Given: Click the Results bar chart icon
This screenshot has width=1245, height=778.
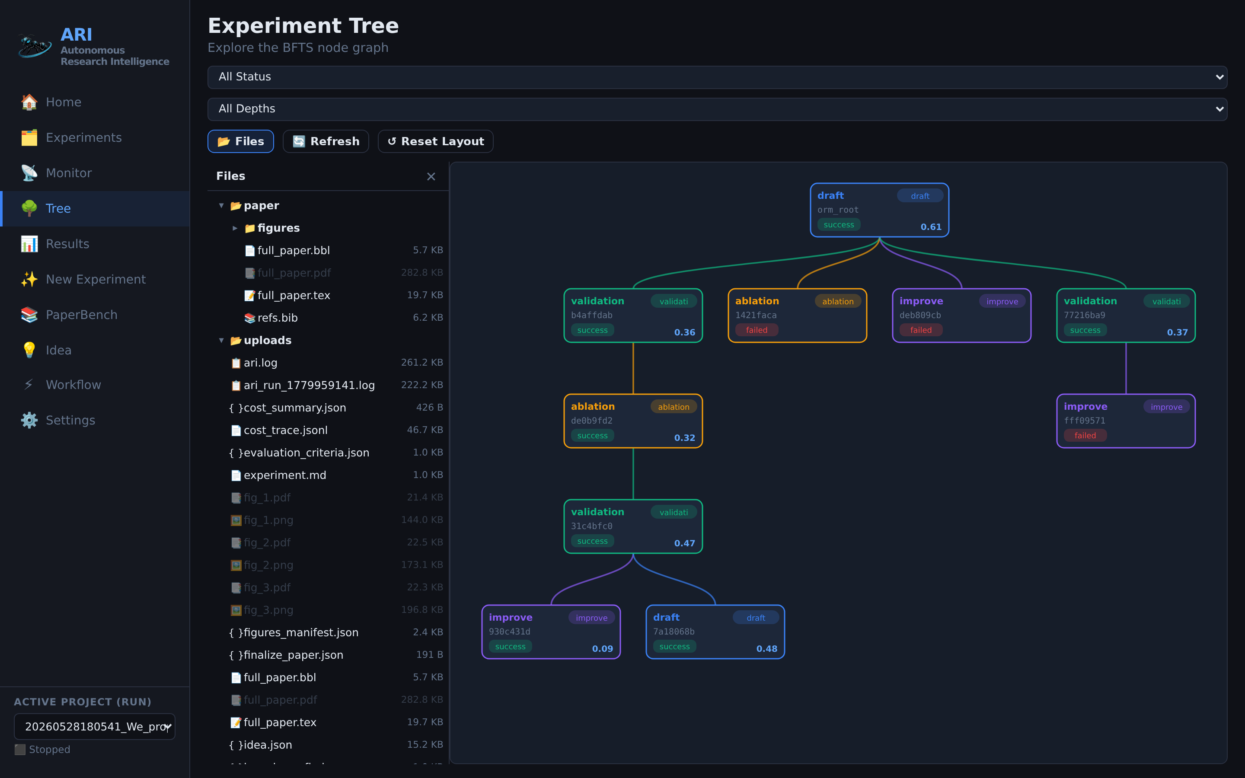Looking at the screenshot, I should (x=29, y=244).
